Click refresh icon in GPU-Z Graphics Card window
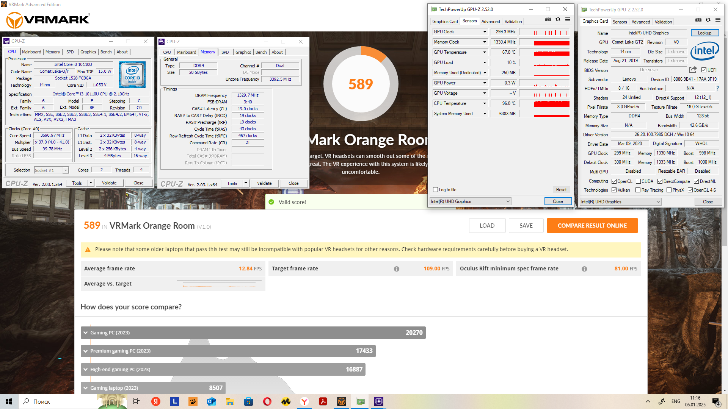Viewport: 728px width, 409px height. pos(708,20)
